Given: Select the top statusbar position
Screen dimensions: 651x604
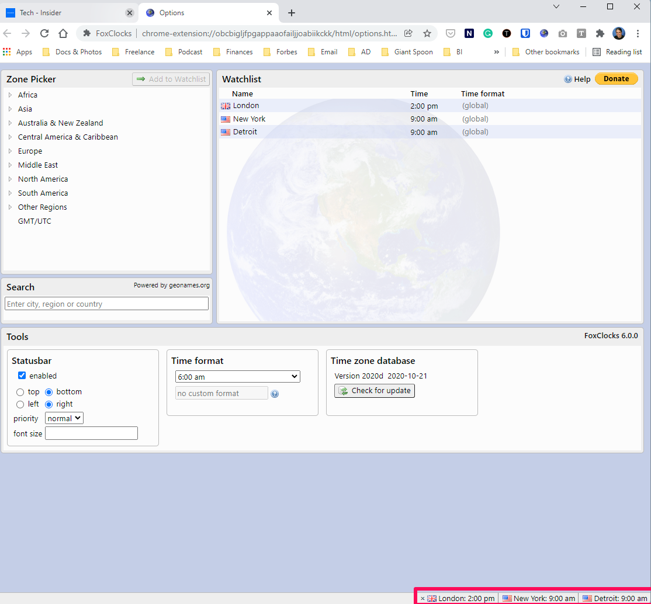Looking at the screenshot, I should pyautogui.click(x=20, y=392).
